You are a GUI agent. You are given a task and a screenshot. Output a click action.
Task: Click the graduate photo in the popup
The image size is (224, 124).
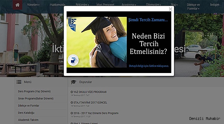(97, 42)
